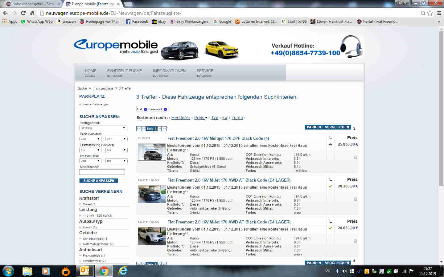Select the checkbox for the 28.280,00 € car

pyautogui.click(x=355, y=199)
